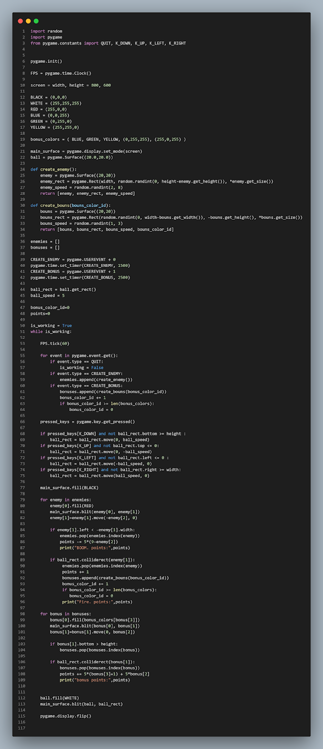Click line number 1 in the gutter
Image resolution: width=323 pixels, height=749 pixels.
(x=23, y=31)
